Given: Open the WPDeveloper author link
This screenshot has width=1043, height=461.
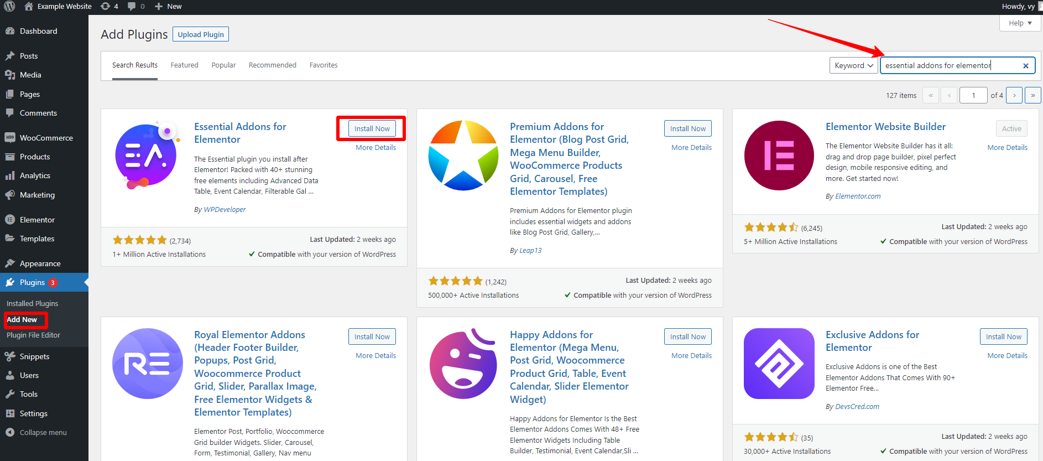Looking at the screenshot, I should pyautogui.click(x=225, y=209).
